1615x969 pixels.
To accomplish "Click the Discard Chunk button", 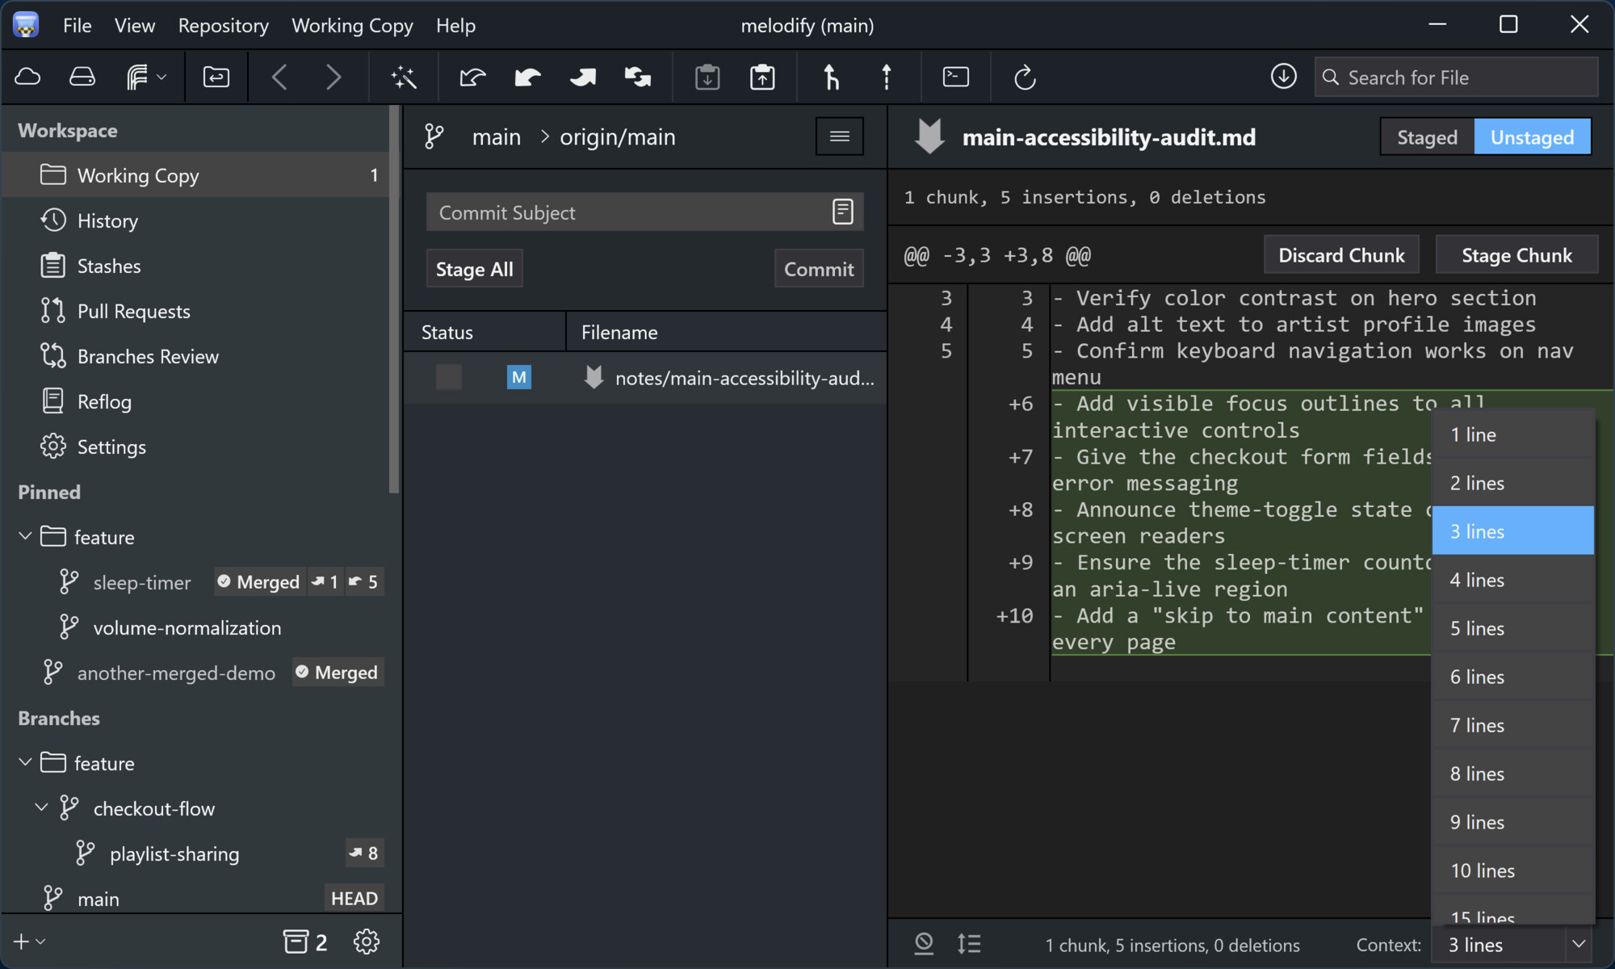I will point(1341,255).
